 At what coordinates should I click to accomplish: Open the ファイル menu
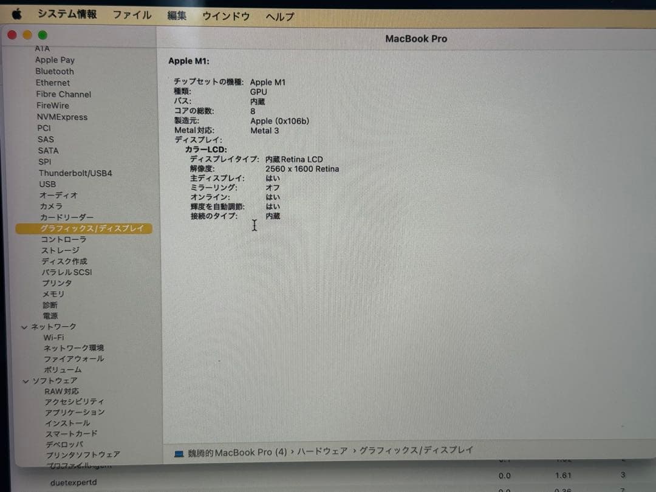tap(132, 15)
